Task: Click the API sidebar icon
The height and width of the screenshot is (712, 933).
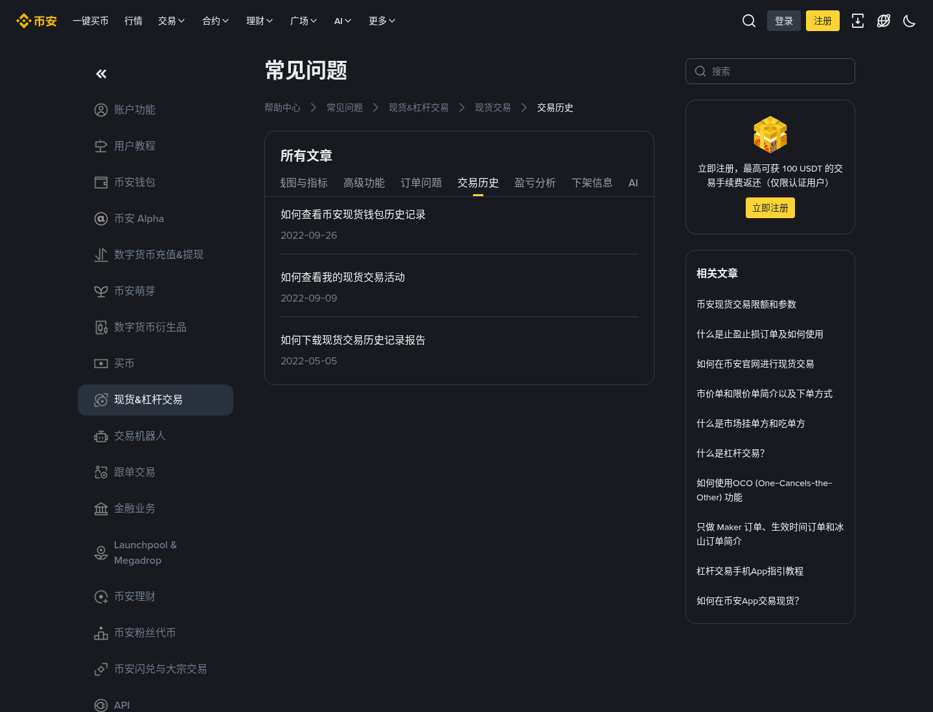Action: tap(101, 706)
